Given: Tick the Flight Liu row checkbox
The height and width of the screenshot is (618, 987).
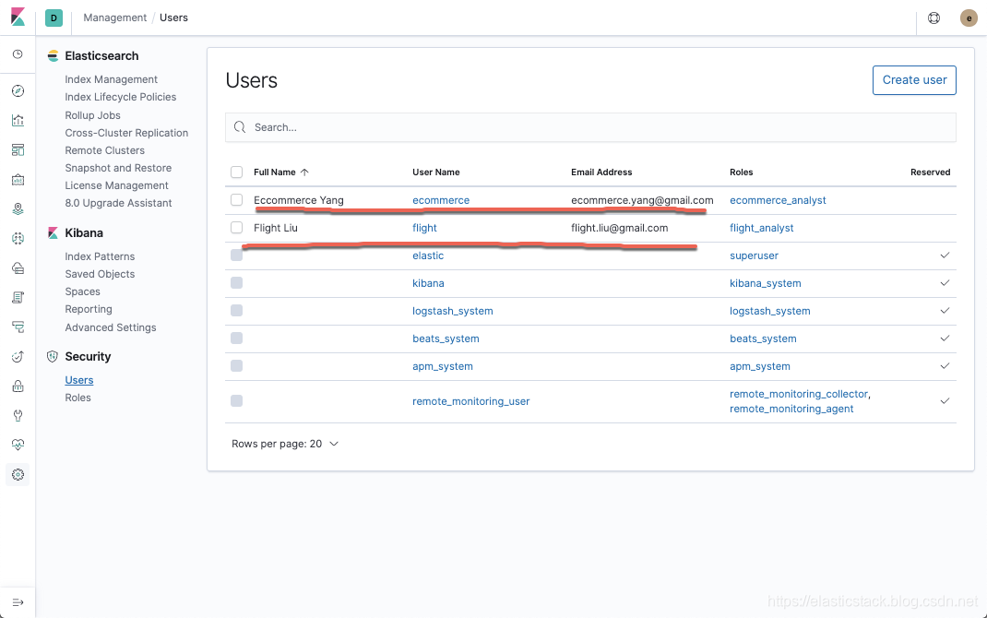Looking at the screenshot, I should coord(237,227).
